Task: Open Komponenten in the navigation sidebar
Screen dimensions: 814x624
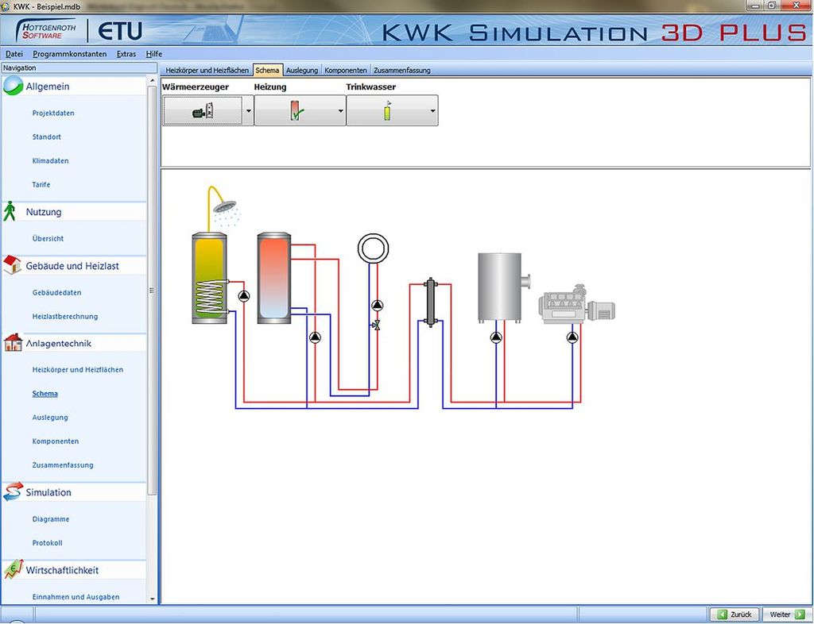Action: click(x=55, y=441)
